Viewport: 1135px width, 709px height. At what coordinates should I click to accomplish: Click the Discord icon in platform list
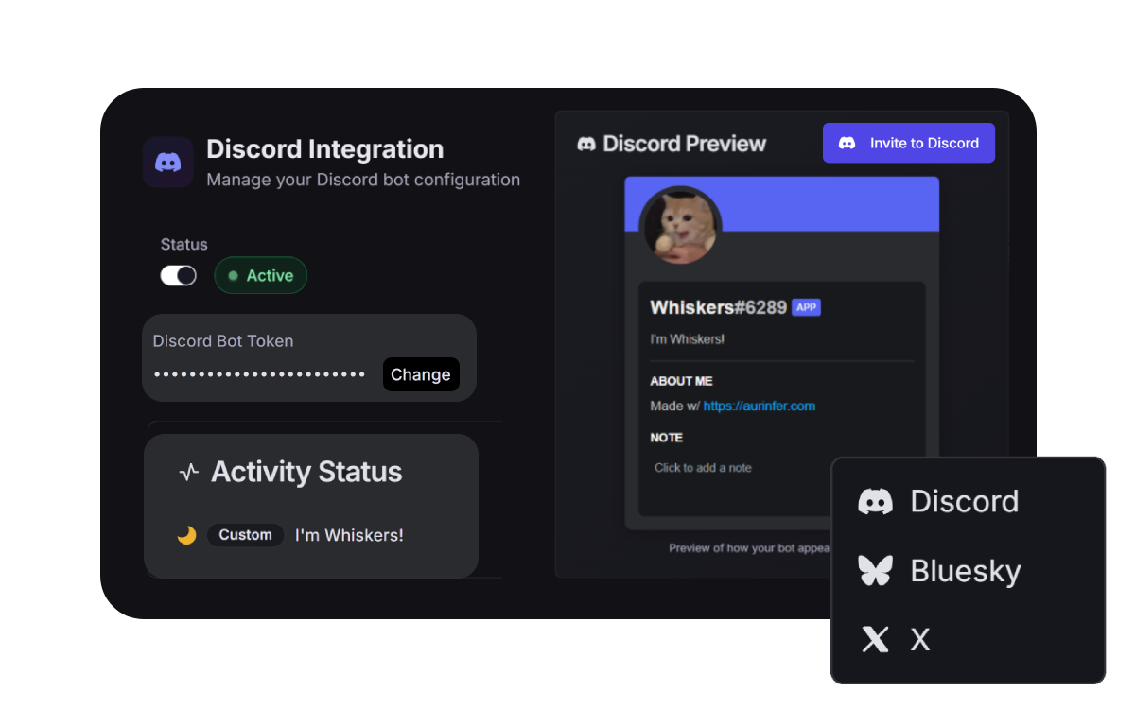coord(875,501)
